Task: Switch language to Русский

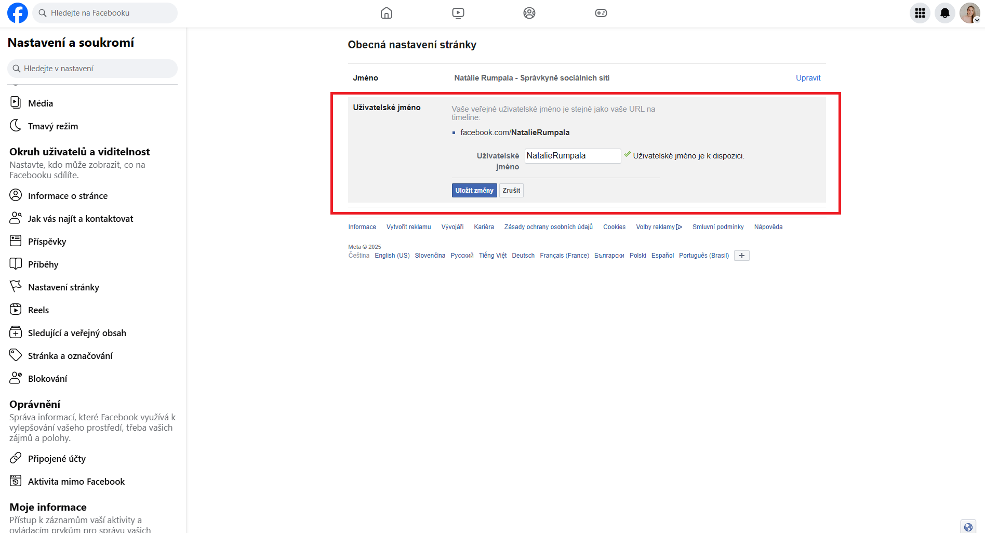Action: point(462,256)
